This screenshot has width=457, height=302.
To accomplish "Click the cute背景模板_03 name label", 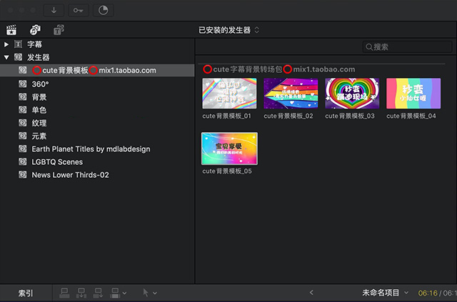I will click(350, 116).
